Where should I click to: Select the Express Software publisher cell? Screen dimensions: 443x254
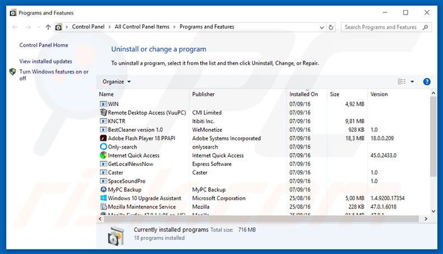pyautogui.click(x=212, y=164)
